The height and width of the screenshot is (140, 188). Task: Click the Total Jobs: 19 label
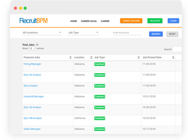(x=30, y=45)
